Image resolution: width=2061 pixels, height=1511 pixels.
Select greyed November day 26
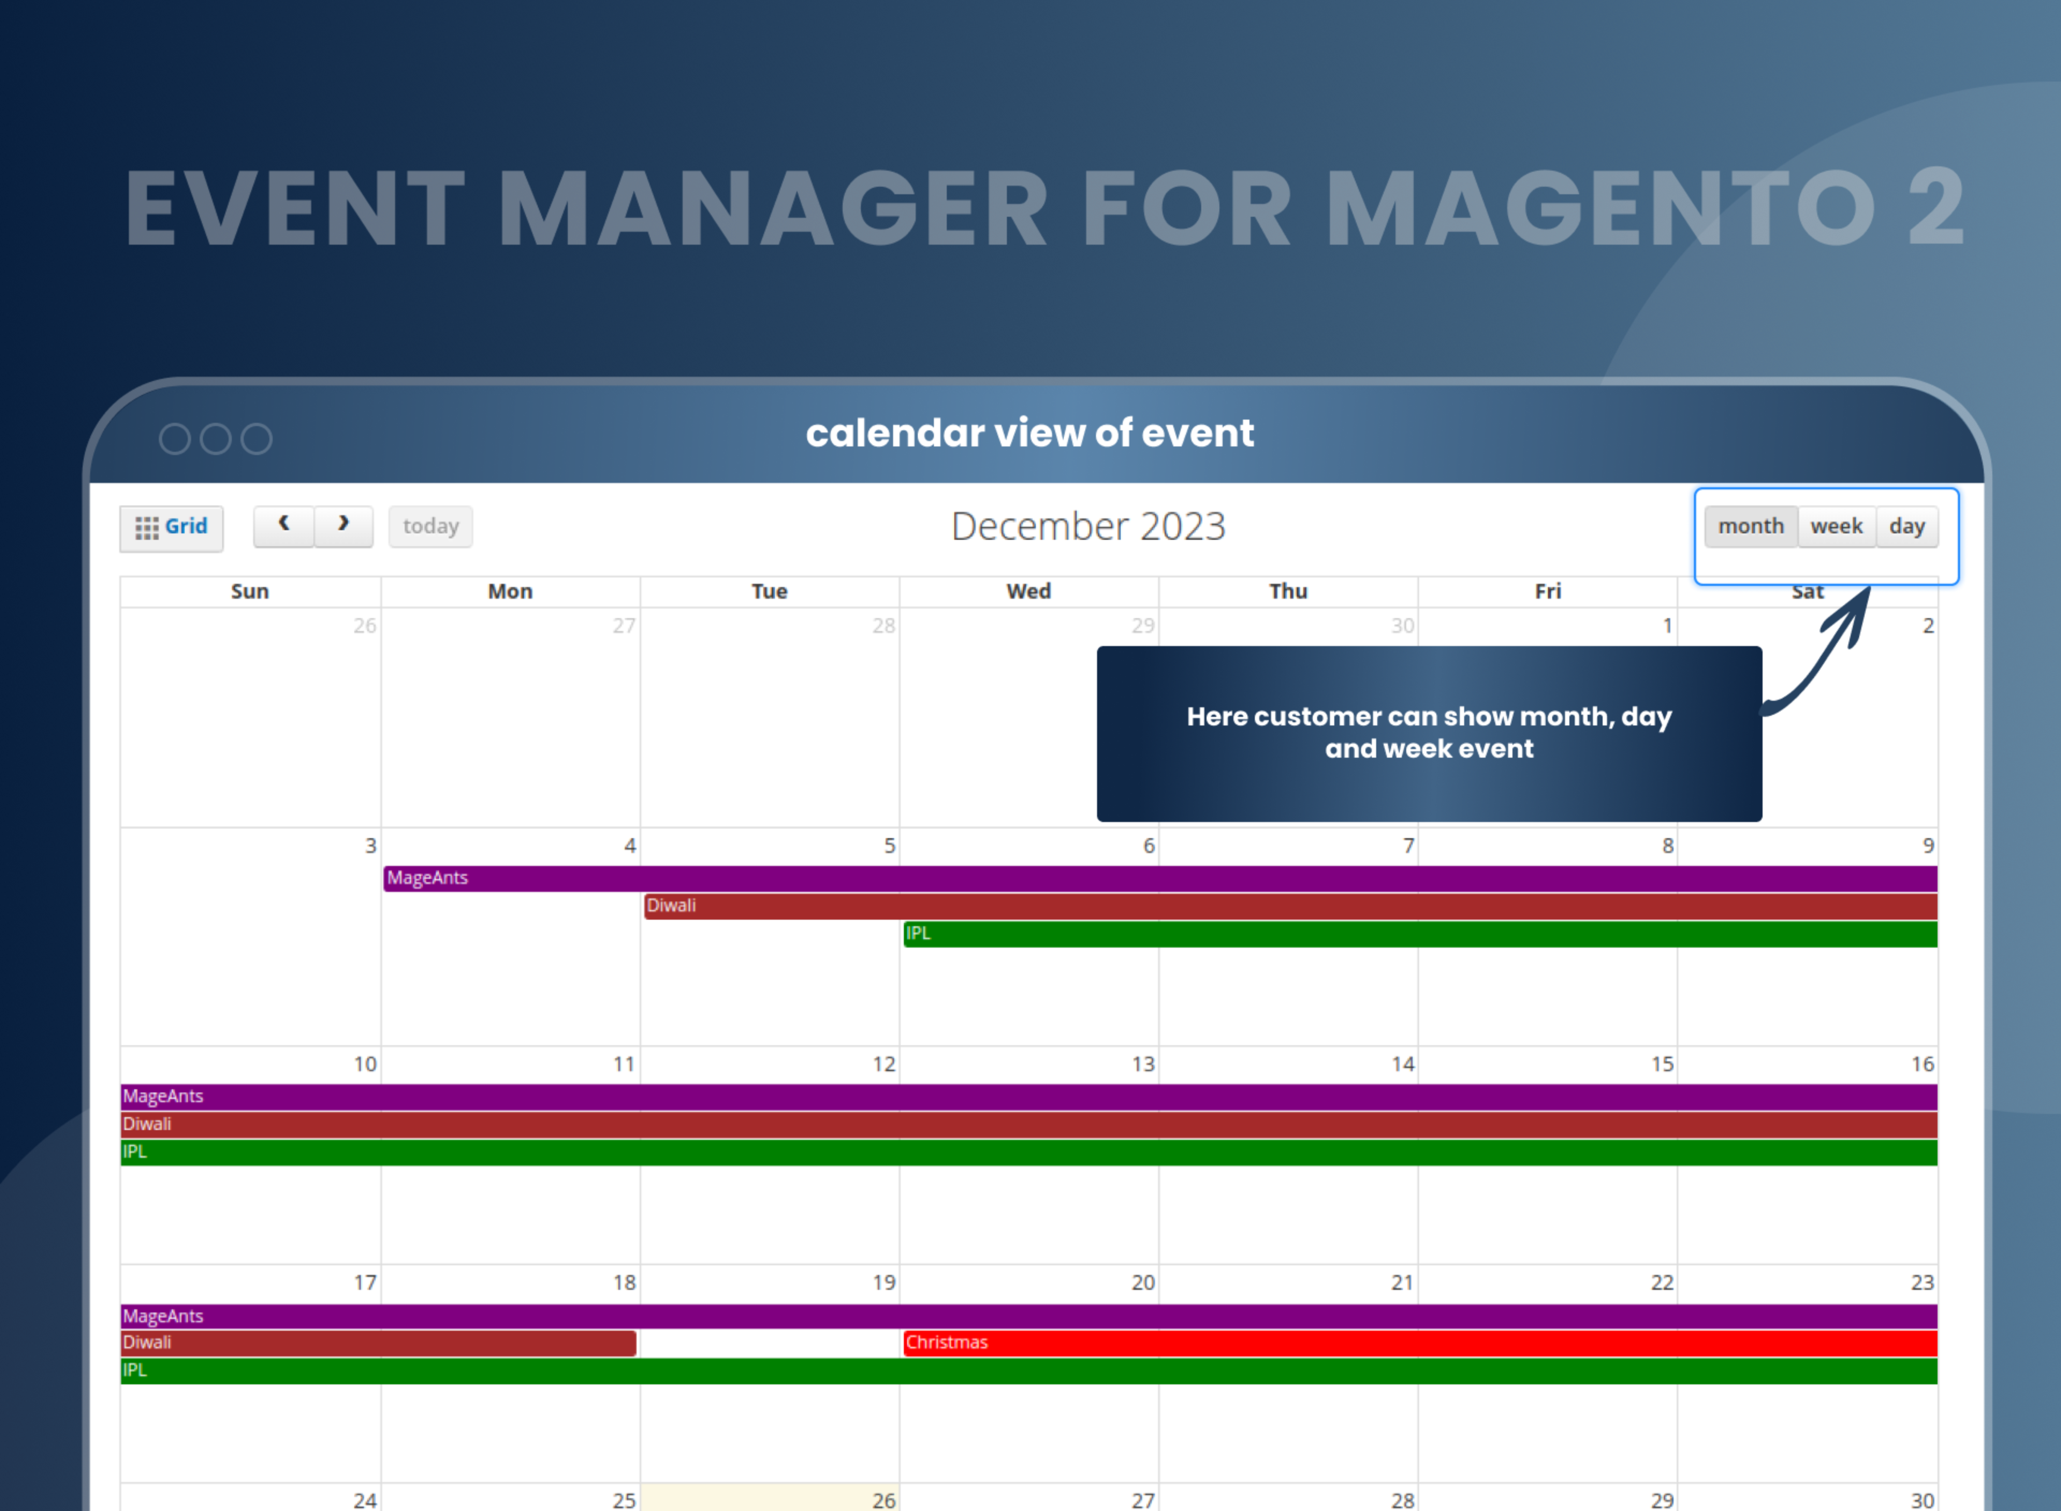click(365, 627)
